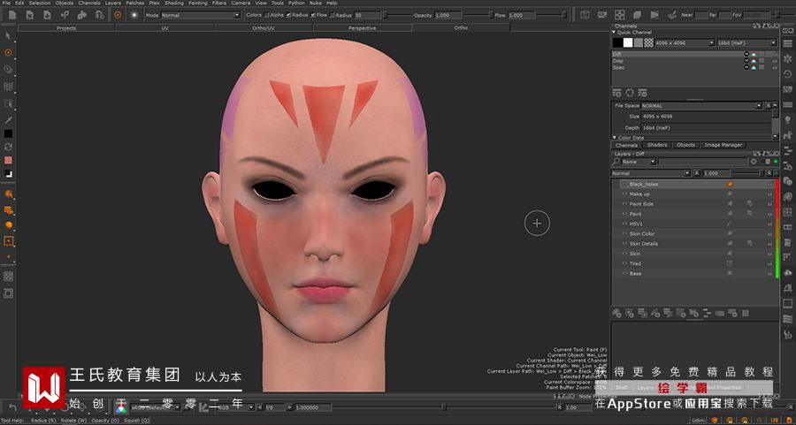Click the brush Radius value field

click(x=368, y=15)
